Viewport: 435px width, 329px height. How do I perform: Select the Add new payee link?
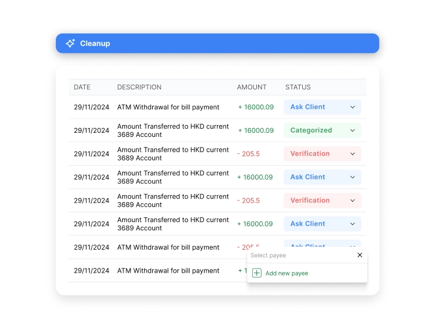click(286, 273)
